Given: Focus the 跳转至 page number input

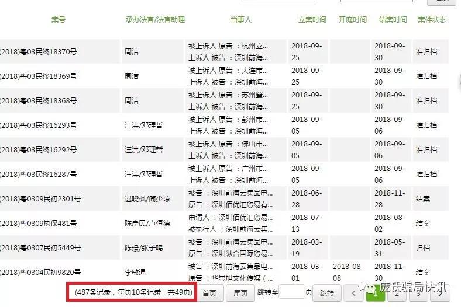Looking at the screenshot, I should [292, 293].
